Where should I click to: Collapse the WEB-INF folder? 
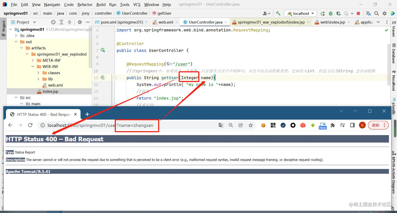click(x=33, y=67)
